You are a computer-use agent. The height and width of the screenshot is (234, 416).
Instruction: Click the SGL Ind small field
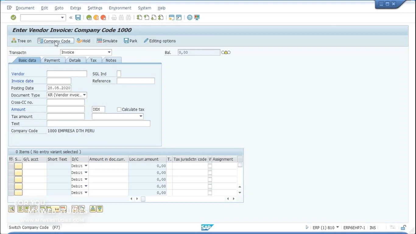[119, 74]
